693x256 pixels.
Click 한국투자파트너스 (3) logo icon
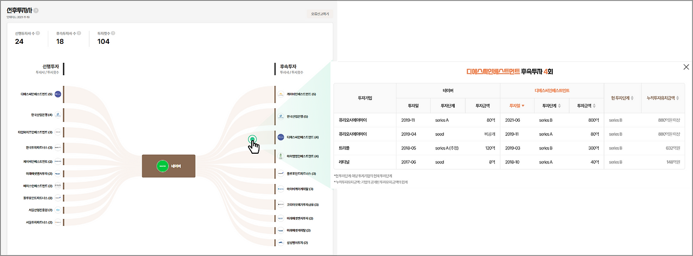coord(58,147)
